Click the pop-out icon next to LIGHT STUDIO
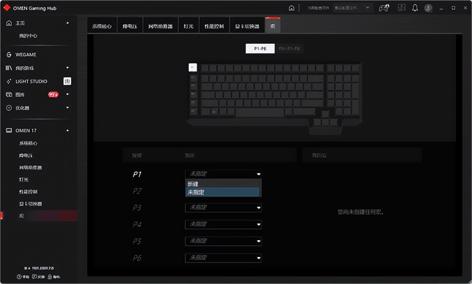This screenshot has width=472, height=284. click(x=67, y=81)
